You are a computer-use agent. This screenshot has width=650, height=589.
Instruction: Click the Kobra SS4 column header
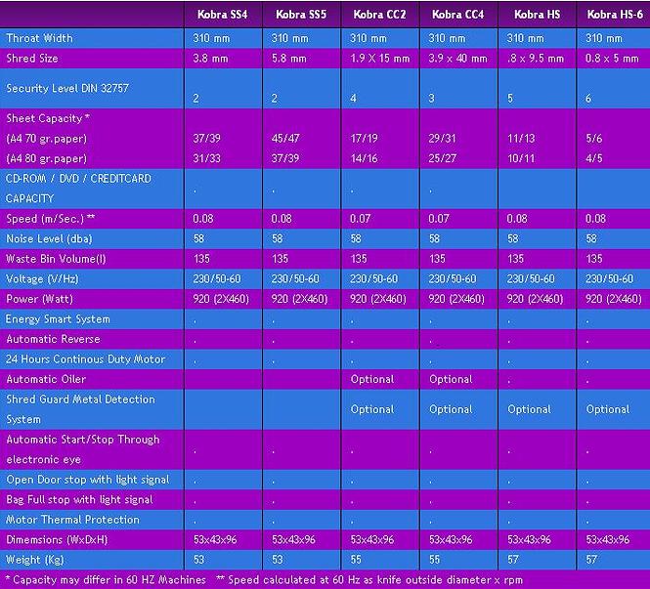click(x=219, y=14)
